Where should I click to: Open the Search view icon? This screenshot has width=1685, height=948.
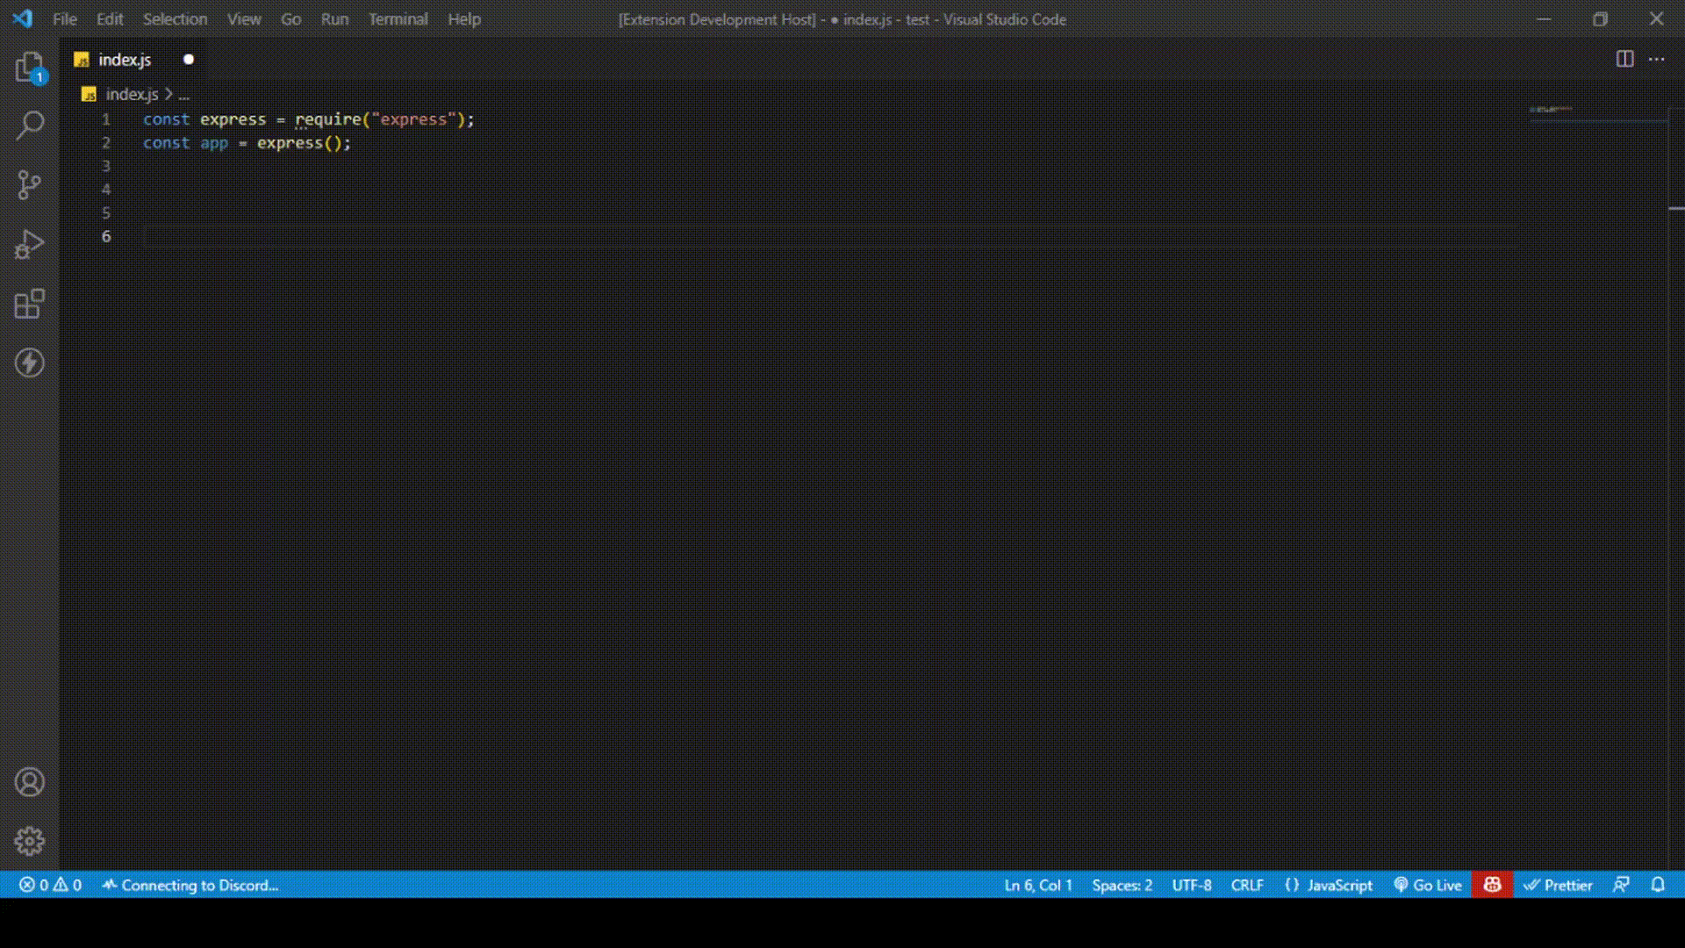point(29,126)
